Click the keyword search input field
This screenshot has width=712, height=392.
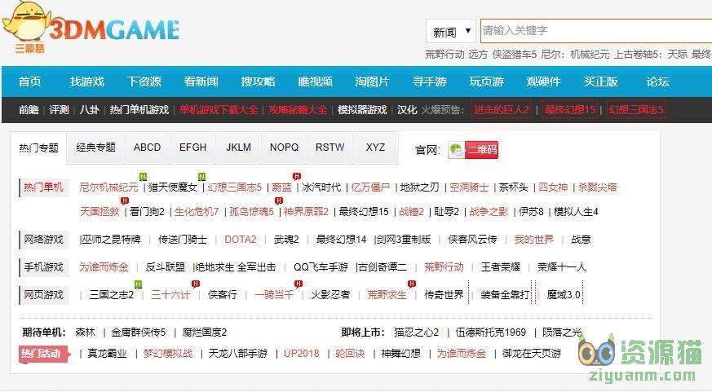[x=595, y=31]
